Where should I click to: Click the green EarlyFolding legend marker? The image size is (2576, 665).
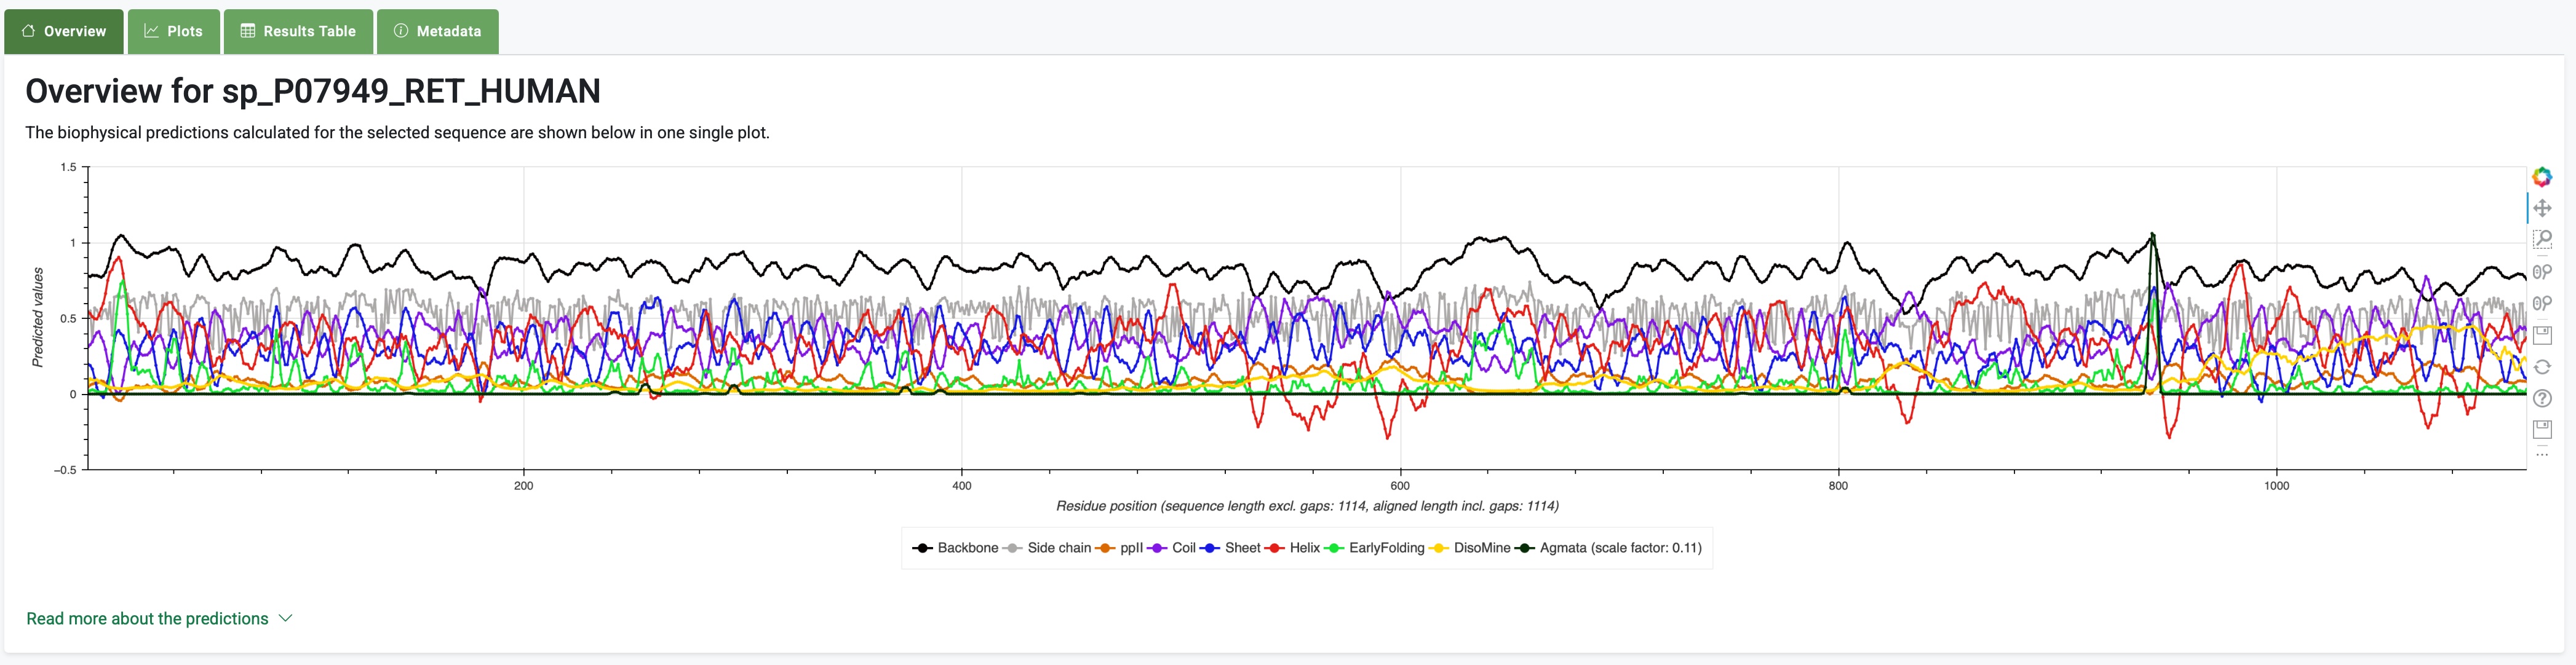click(x=1334, y=547)
